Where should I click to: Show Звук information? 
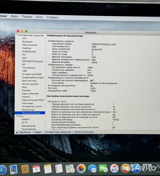(x=24, y=87)
